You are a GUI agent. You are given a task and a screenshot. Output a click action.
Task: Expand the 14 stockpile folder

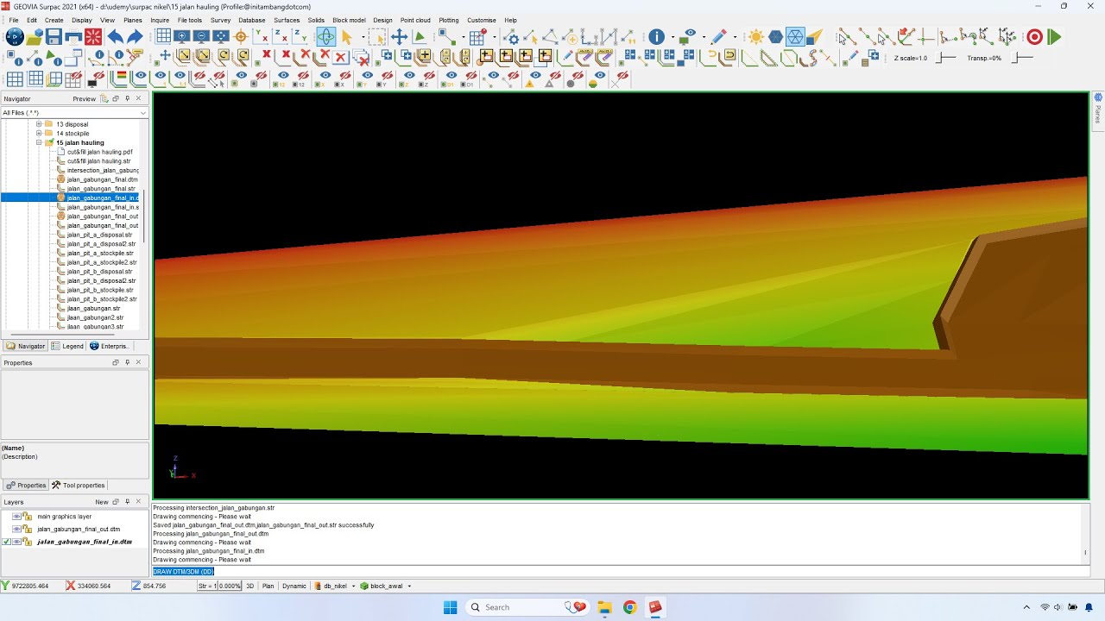click(x=39, y=134)
